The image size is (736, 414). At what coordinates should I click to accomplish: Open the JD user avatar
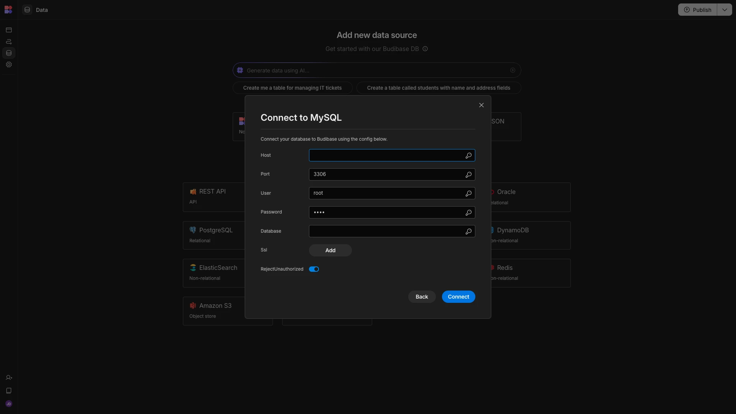[x=9, y=404]
